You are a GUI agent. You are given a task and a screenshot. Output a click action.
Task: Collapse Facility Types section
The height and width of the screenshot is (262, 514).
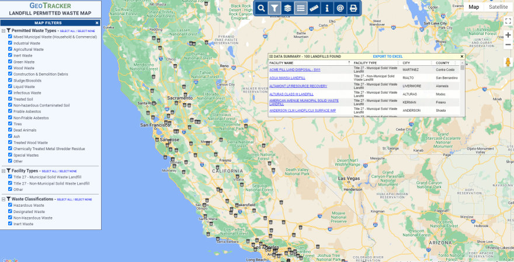[4, 171]
